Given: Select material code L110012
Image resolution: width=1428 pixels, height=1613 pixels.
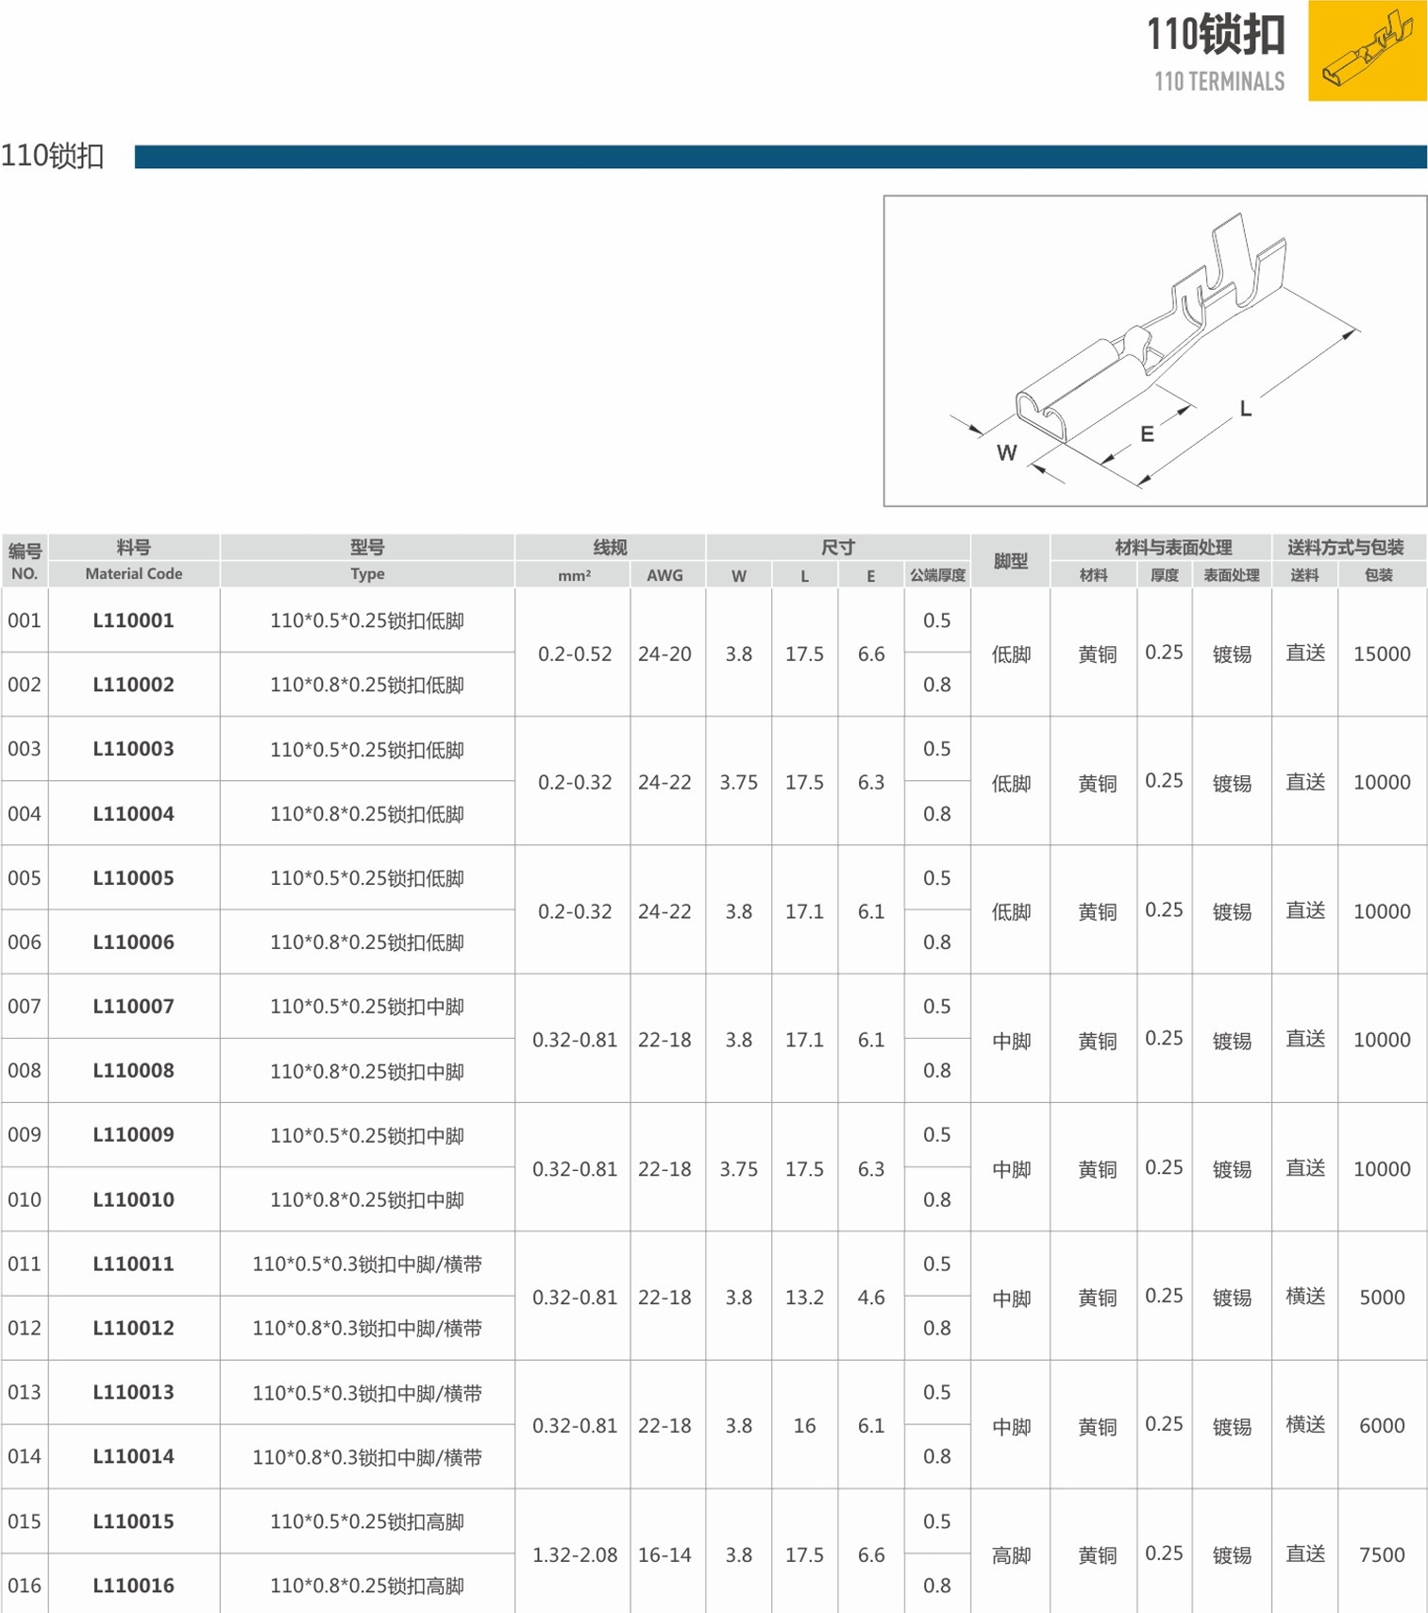Looking at the screenshot, I should [133, 1328].
